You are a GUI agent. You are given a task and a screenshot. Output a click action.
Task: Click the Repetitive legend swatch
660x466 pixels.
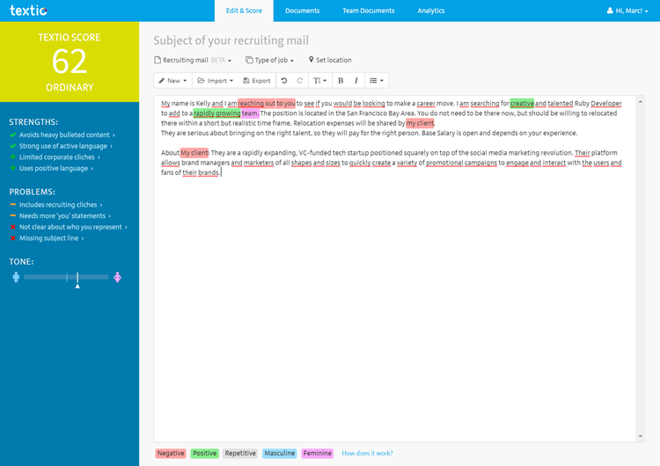(x=240, y=454)
